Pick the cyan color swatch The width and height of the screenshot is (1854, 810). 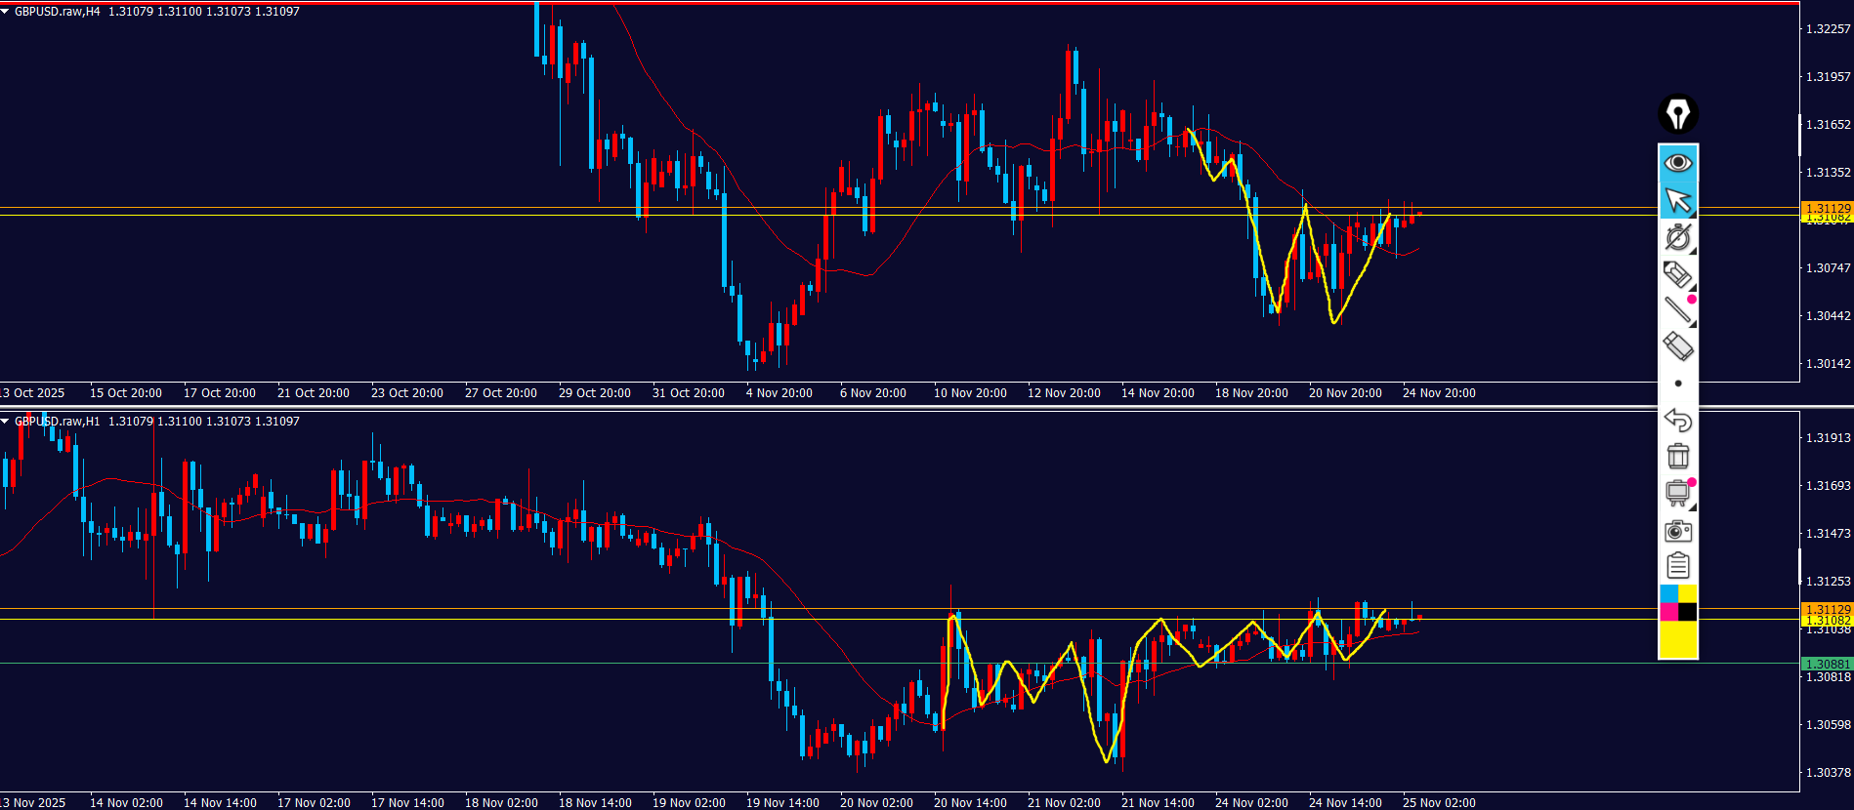(x=1668, y=593)
